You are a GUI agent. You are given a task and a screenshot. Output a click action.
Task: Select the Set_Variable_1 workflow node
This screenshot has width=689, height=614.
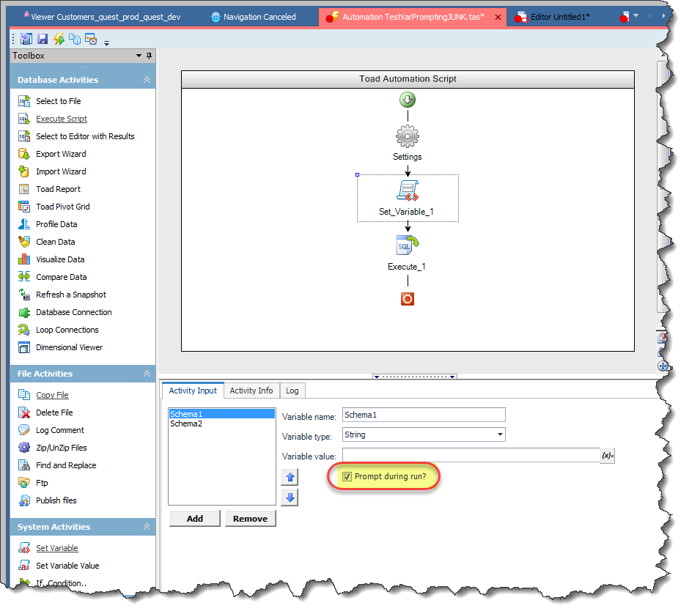point(407,198)
